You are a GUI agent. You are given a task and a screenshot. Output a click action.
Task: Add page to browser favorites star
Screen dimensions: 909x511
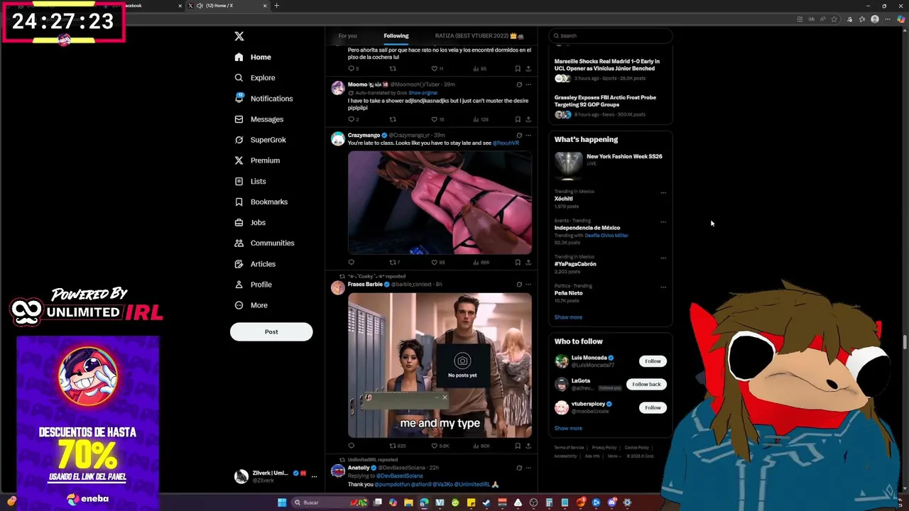(x=834, y=19)
